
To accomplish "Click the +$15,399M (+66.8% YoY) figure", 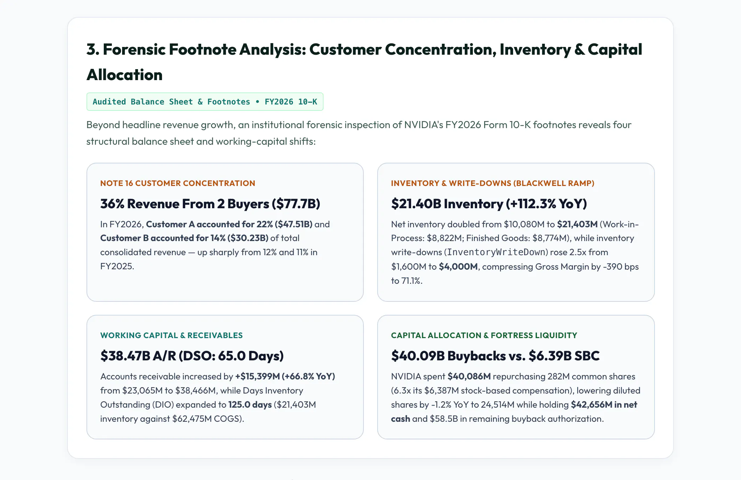I will tap(285, 376).
